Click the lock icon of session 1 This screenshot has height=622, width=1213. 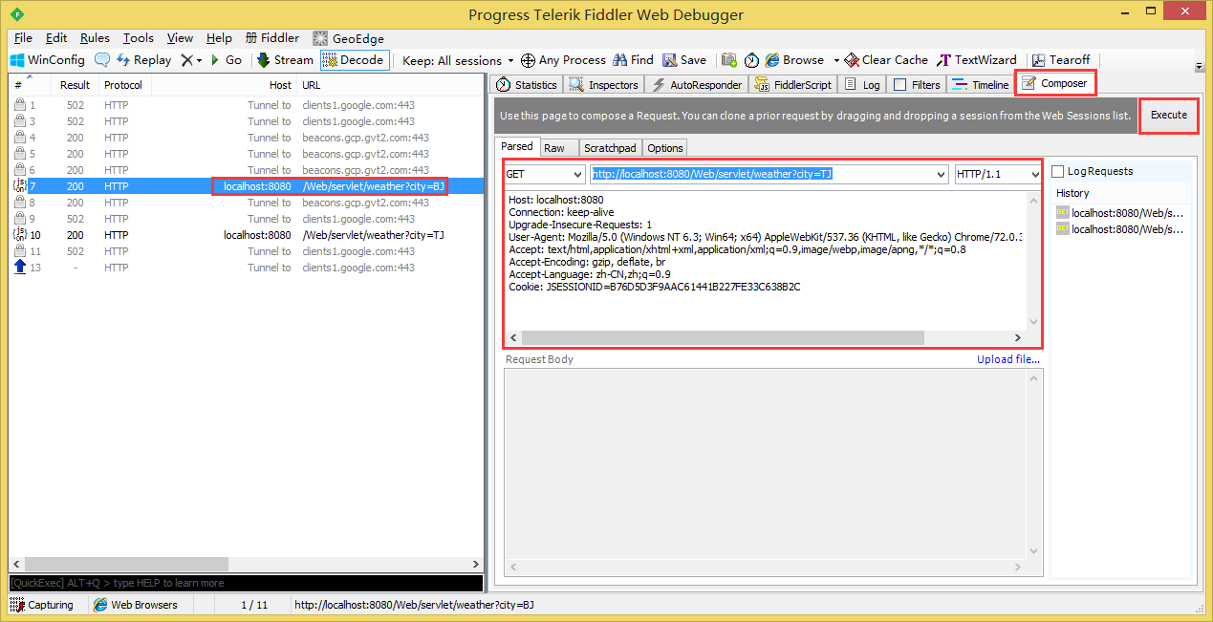[x=20, y=105]
